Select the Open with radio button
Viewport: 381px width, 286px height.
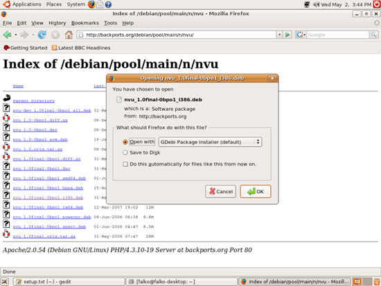pos(125,142)
